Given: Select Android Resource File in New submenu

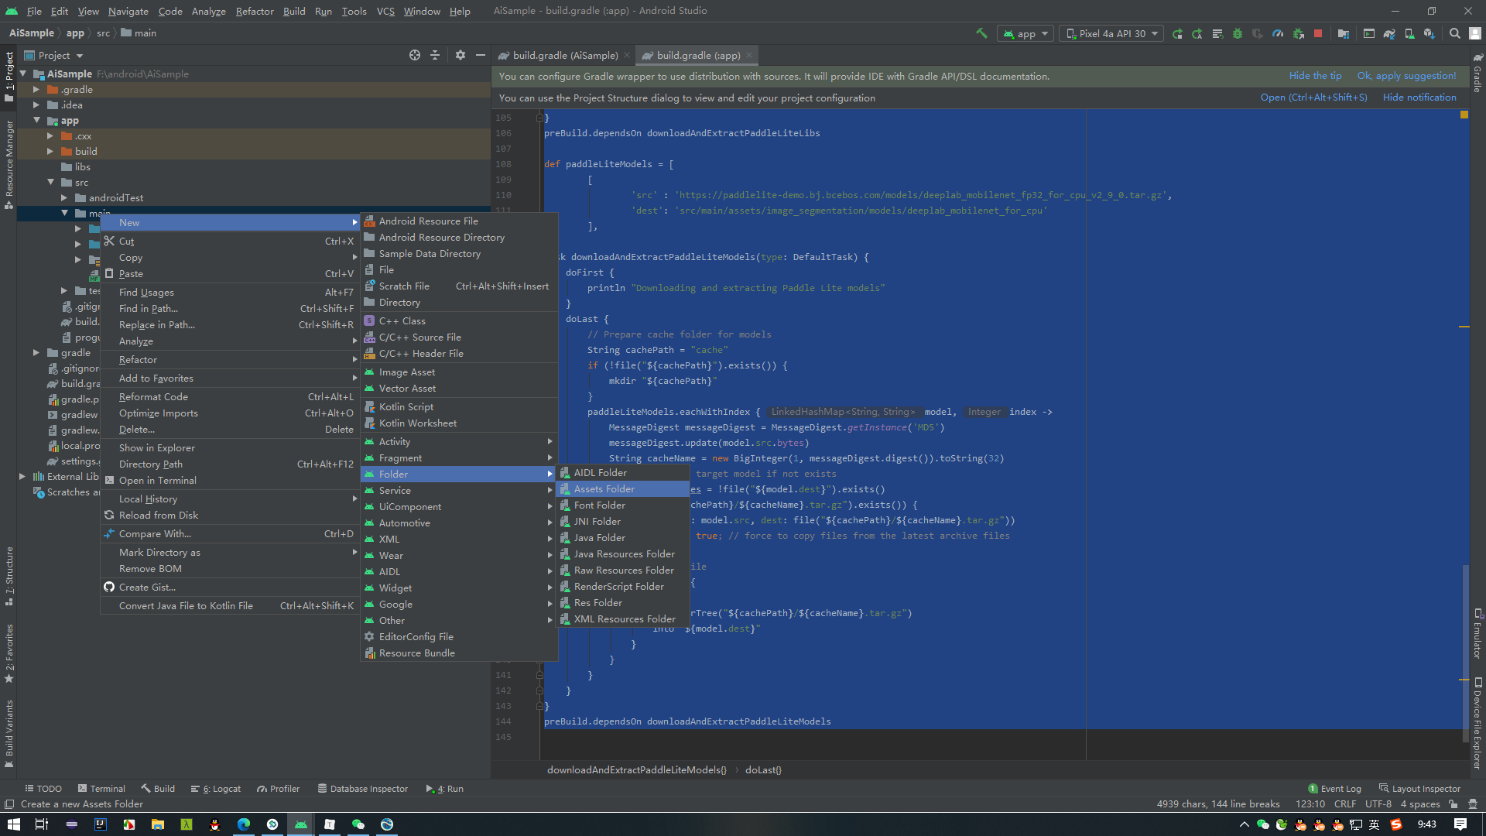Looking at the screenshot, I should pos(459,221).
